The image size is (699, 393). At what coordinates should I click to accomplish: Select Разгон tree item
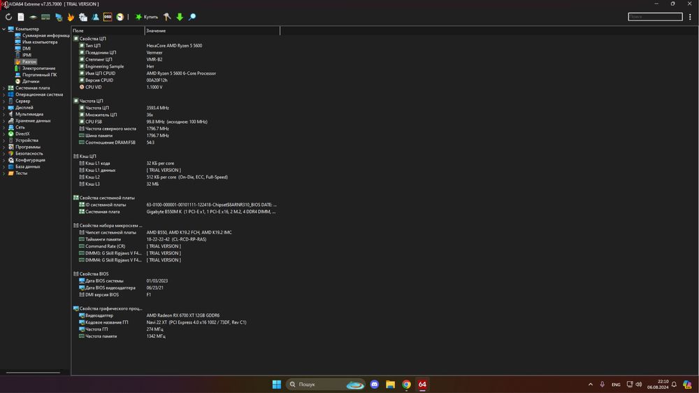click(29, 62)
